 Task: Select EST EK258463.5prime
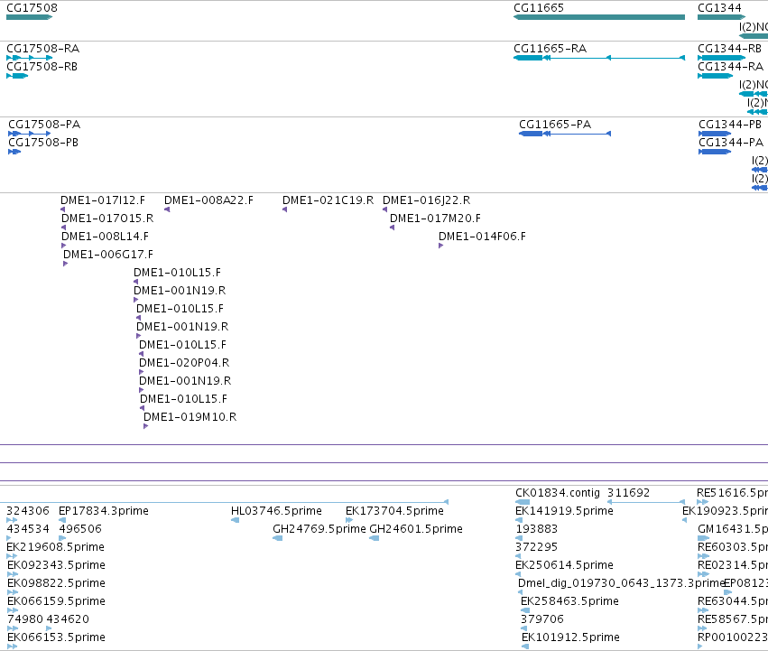525,610
